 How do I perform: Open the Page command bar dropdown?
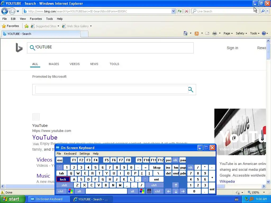coord(228,33)
